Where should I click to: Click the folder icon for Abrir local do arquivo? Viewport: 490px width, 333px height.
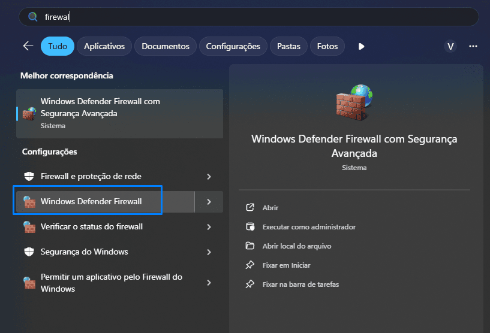pos(249,246)
